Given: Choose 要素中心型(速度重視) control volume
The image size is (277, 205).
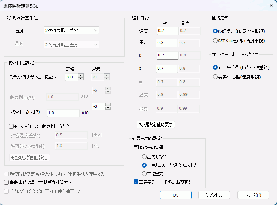Looking at the screenshot, I should click(x=215, y=77).
